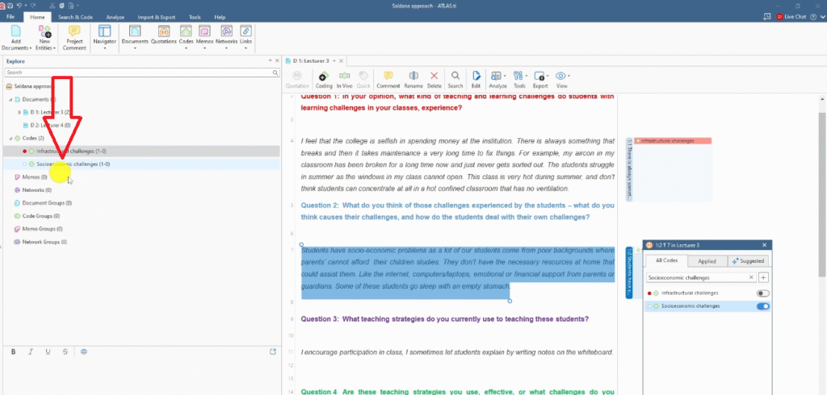
Task: Click the Rename icon
Action: (413, 79)
